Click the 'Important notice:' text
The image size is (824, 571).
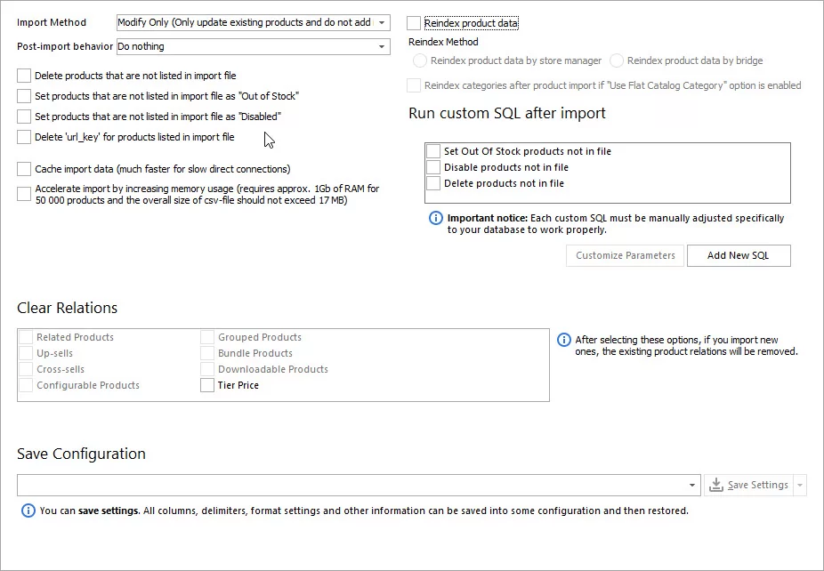[488, 218]
